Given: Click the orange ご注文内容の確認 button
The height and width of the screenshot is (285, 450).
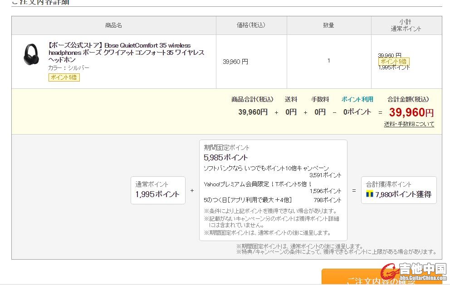Looking at the screenshot, I should [382, 277].
